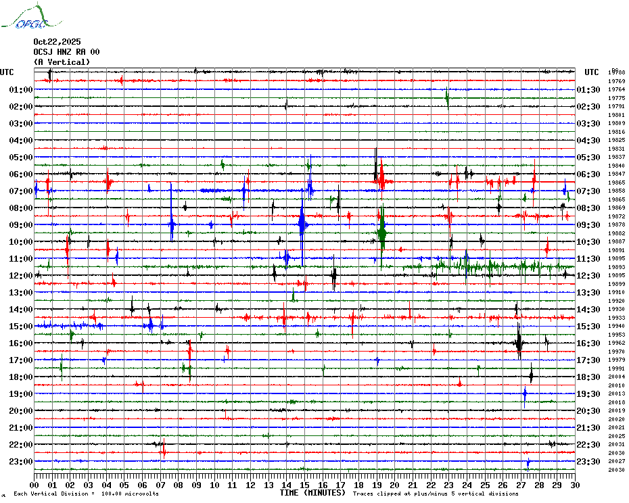Click the Oct22,2025 date label
This screenshot has height=503, width=629.
click(x=57, y=42)
